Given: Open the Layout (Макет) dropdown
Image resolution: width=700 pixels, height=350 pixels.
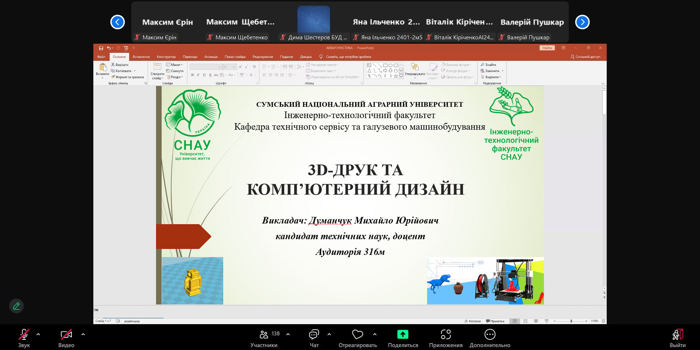Looking at the screenshot, I should coord(174,64).
